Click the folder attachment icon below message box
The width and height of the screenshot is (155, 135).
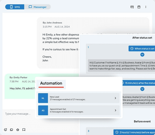pos(11,129)
